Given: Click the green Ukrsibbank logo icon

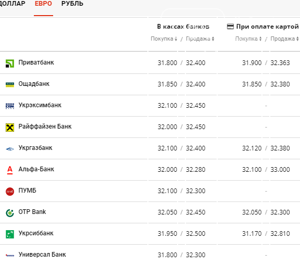Looking at the screenshot, I should coord(10,234).
